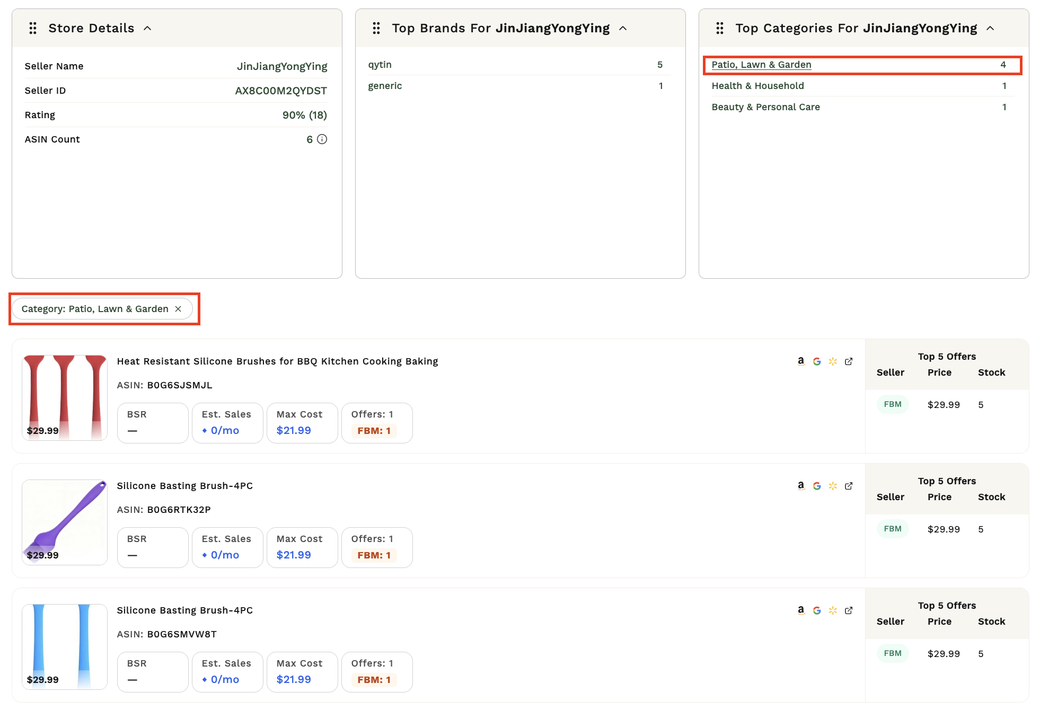1040x710 pixels.
Task: Open external link for ASIN B0G6RTK32P
Action: [849, 486]
